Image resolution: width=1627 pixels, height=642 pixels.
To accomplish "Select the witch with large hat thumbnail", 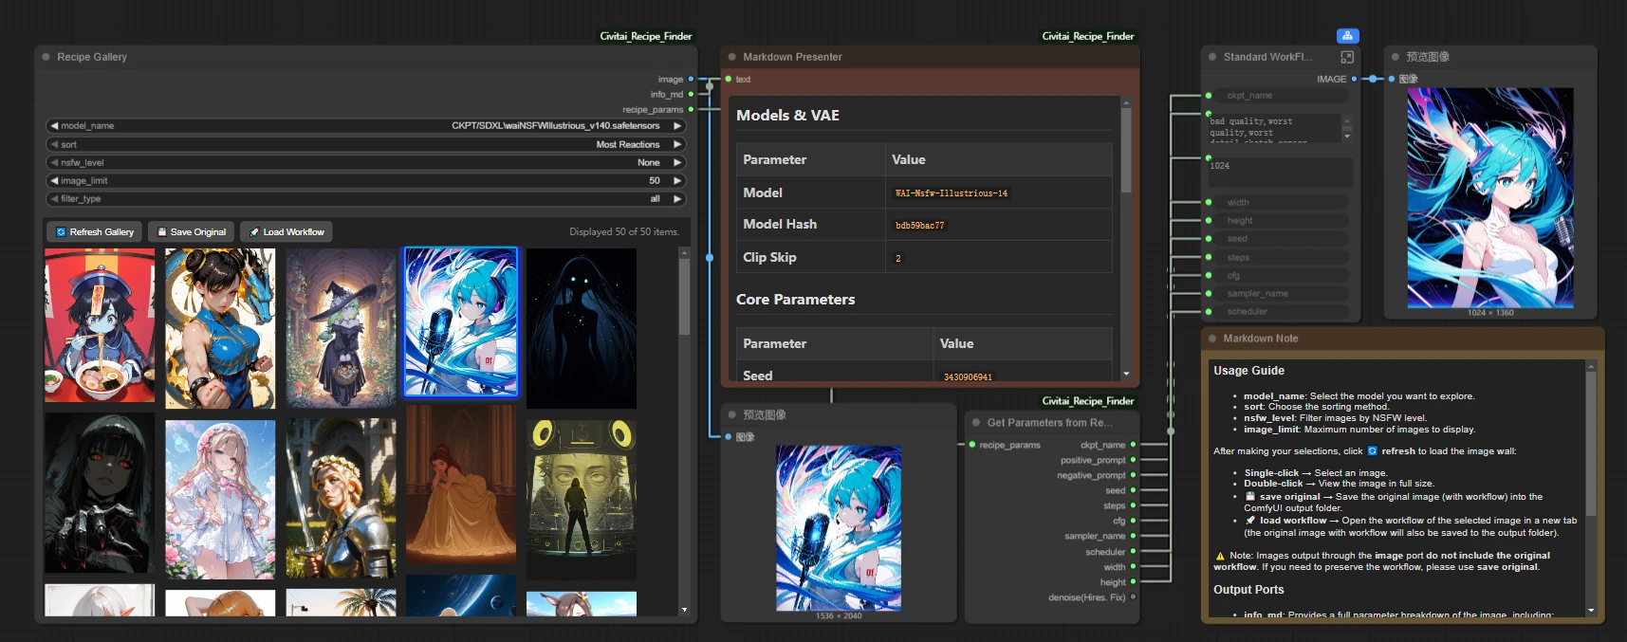I will (341, 328).
